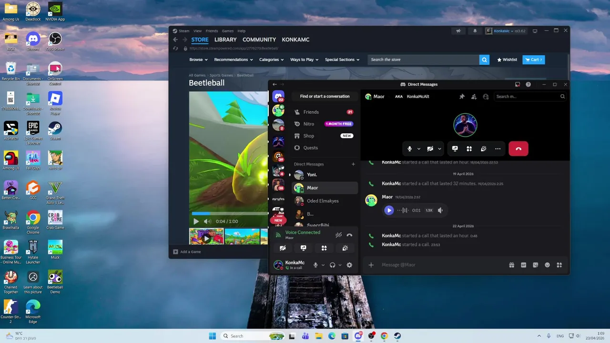Screen dimensions: 610x343
Task: Open Discord inbox icon in title bar
Action: click(x=518, y=84)
